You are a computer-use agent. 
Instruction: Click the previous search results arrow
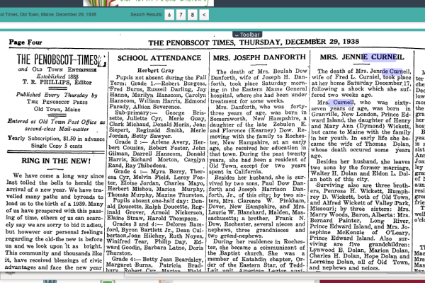pos(204,14)
